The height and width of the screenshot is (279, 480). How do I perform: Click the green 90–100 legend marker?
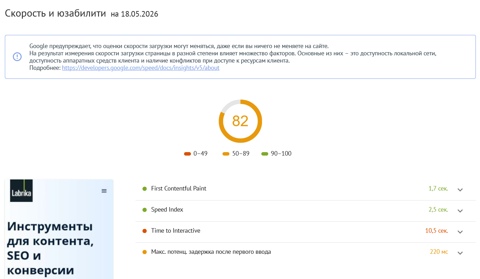coord(265,154)
